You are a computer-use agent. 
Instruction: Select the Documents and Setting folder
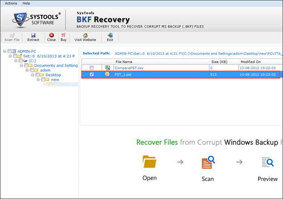[x=56, y=65]
